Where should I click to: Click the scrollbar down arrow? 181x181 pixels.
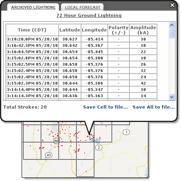coord(172,97)
